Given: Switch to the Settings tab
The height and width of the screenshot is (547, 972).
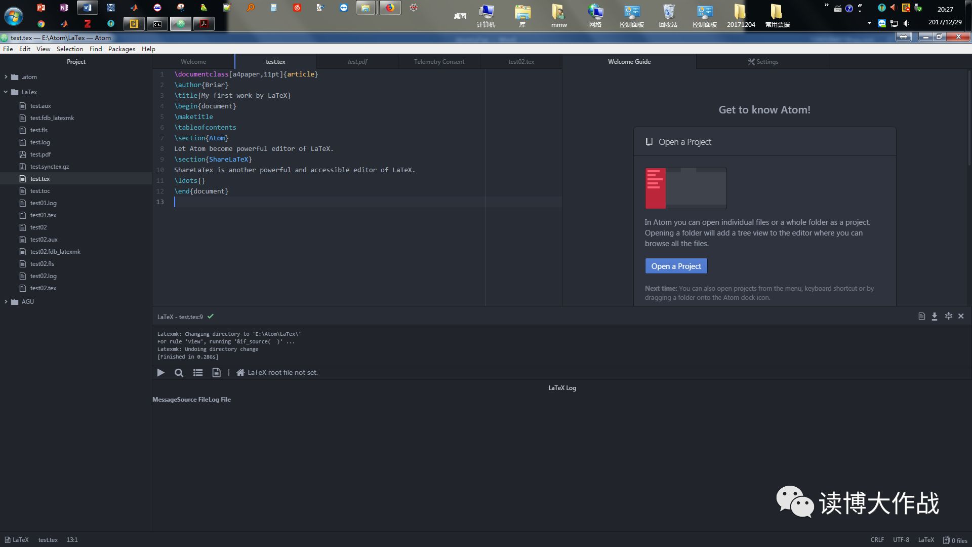Looking at the screenshot, I should (x=763, y=62).
